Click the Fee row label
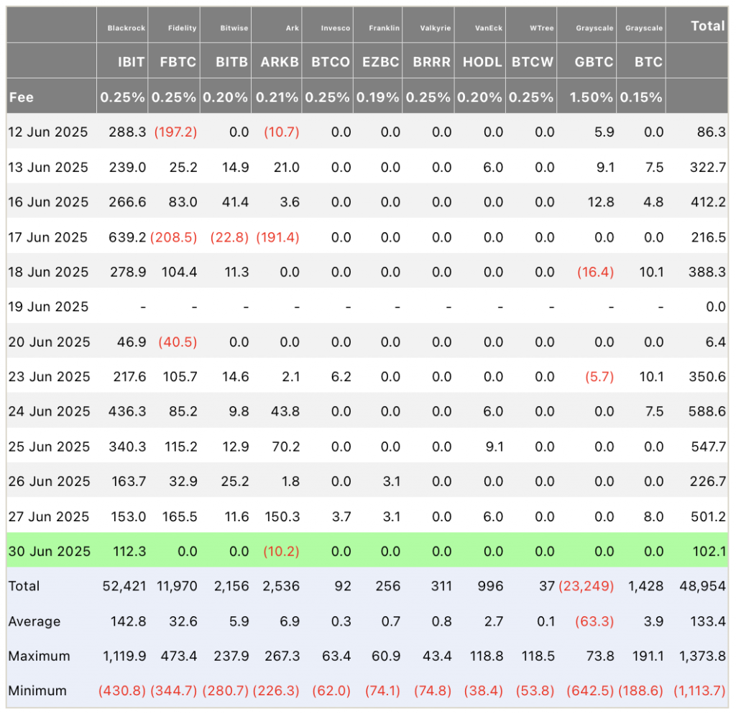 click(21, 97)
